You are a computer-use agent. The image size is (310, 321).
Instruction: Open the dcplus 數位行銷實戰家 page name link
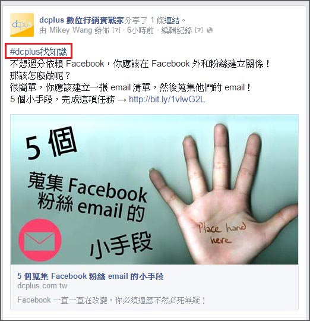tap(82, 20)
